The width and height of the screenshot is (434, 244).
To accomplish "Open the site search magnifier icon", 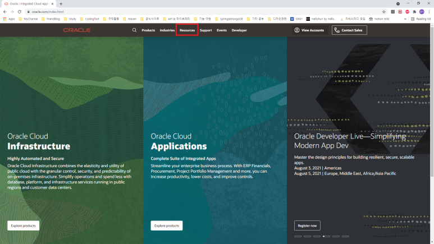I will pyautogui.click(x=134, y=30).
